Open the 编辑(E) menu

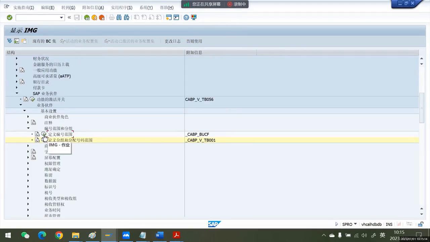point(48,7)
